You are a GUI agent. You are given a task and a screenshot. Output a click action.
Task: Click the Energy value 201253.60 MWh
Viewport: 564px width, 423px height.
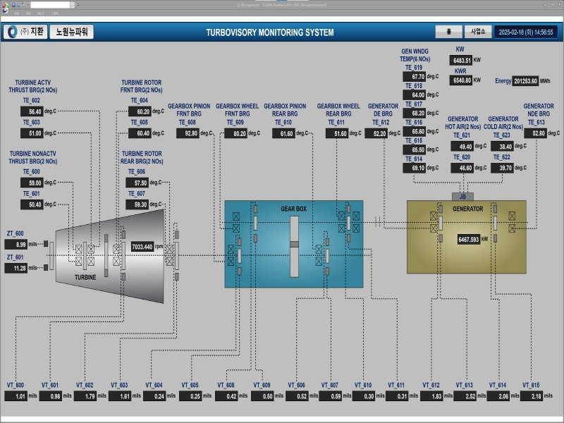coord(525,81)
